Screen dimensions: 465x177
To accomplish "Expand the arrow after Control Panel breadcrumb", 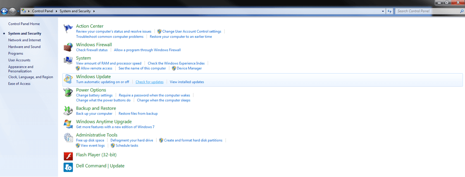I will (56, 11).
